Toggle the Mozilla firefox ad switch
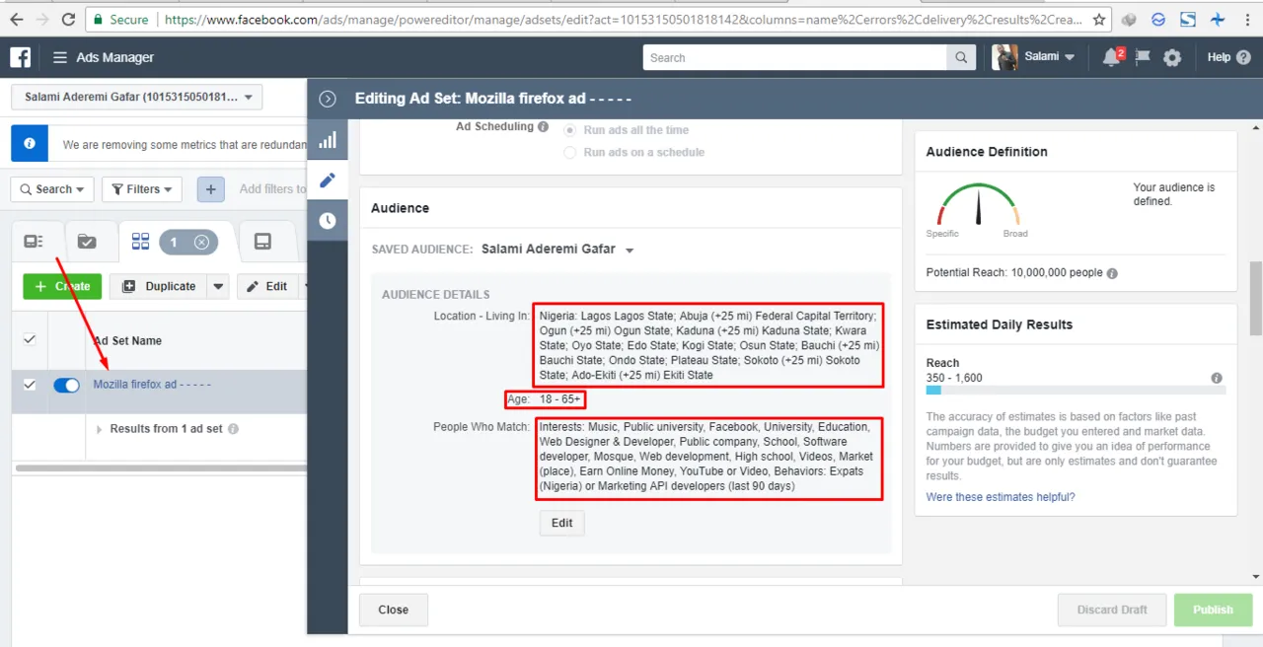Viewport: 1263px width, 647px height. [66, 385]
